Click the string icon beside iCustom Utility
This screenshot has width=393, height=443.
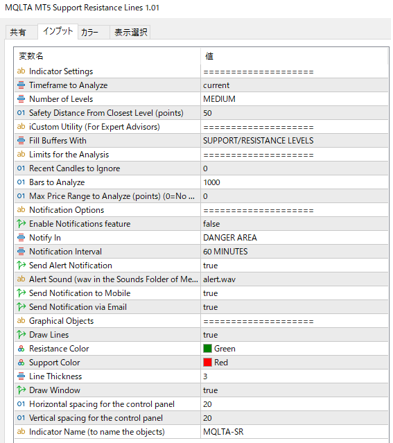(21, 127)
